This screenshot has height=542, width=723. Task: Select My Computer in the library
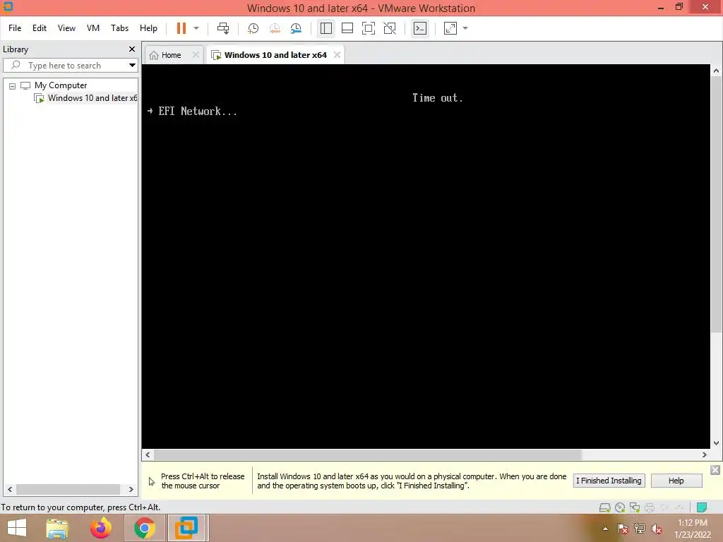click(61, 85)
